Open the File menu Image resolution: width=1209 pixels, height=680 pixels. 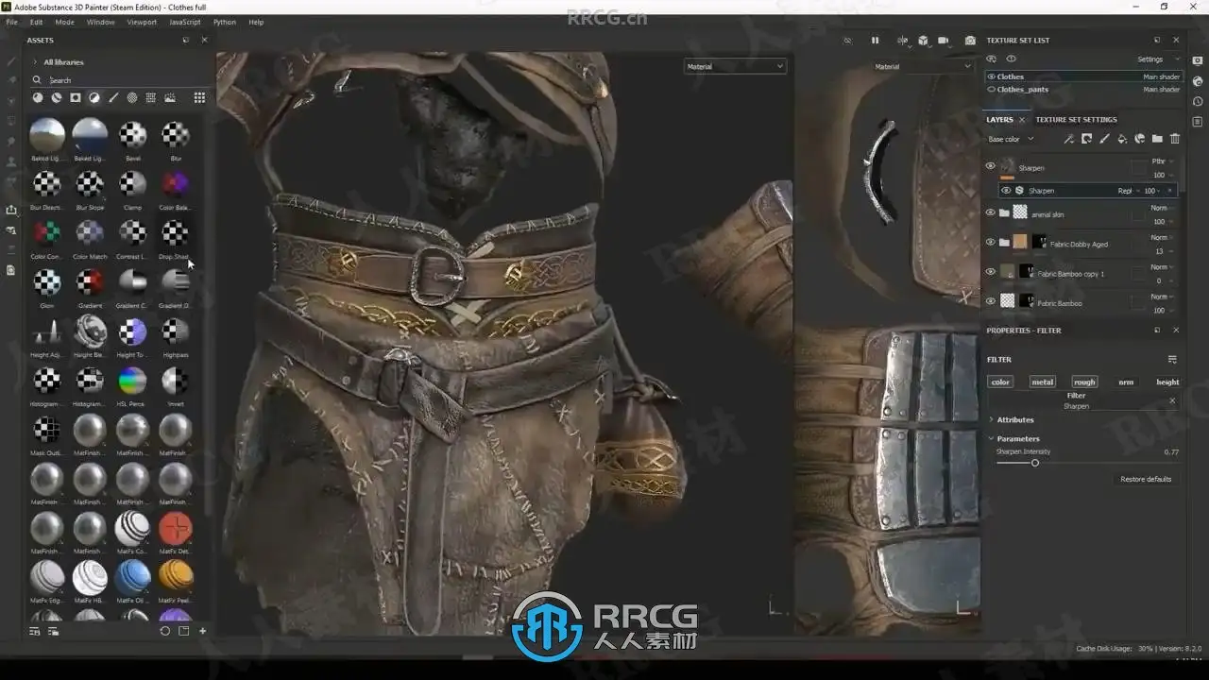click(x=12, y=22)
